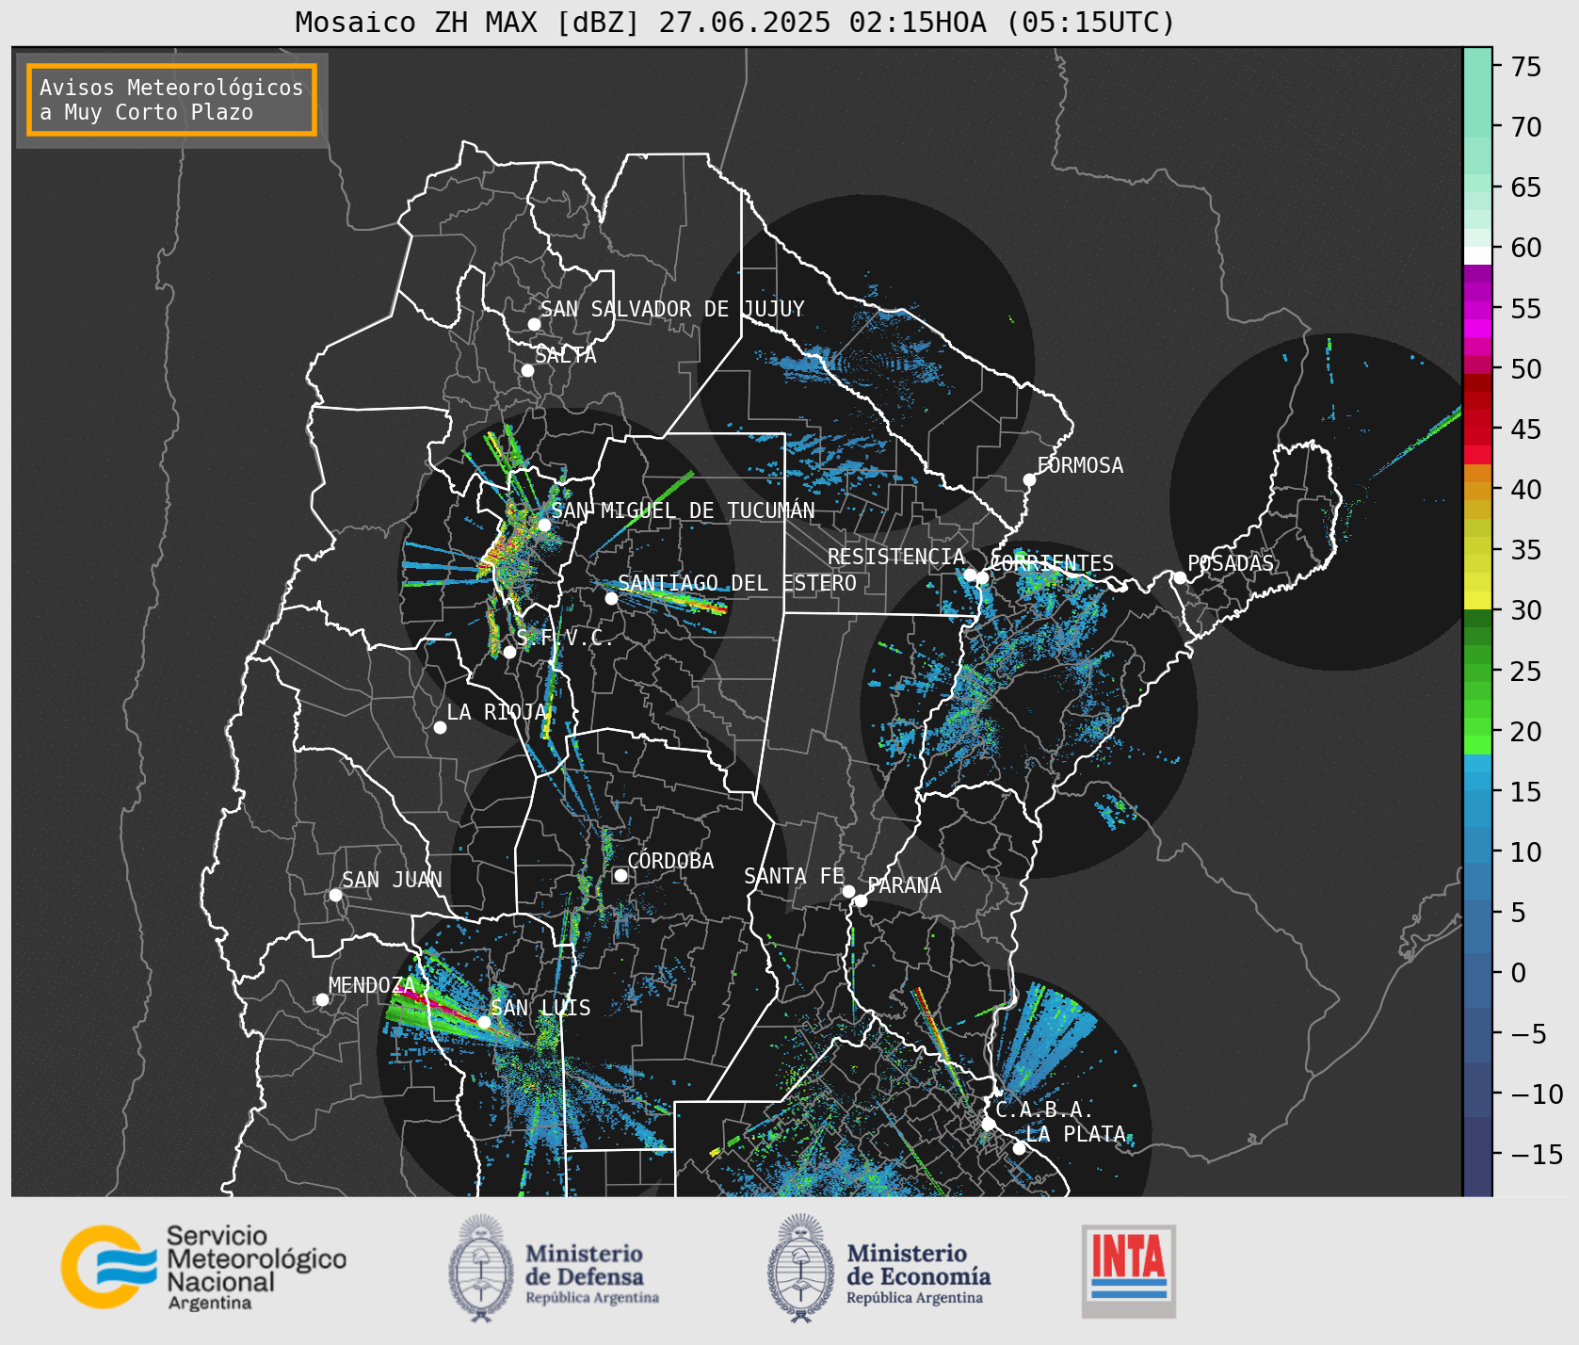
Task: Select the La Rioja city dot
Action: point(440,727)
